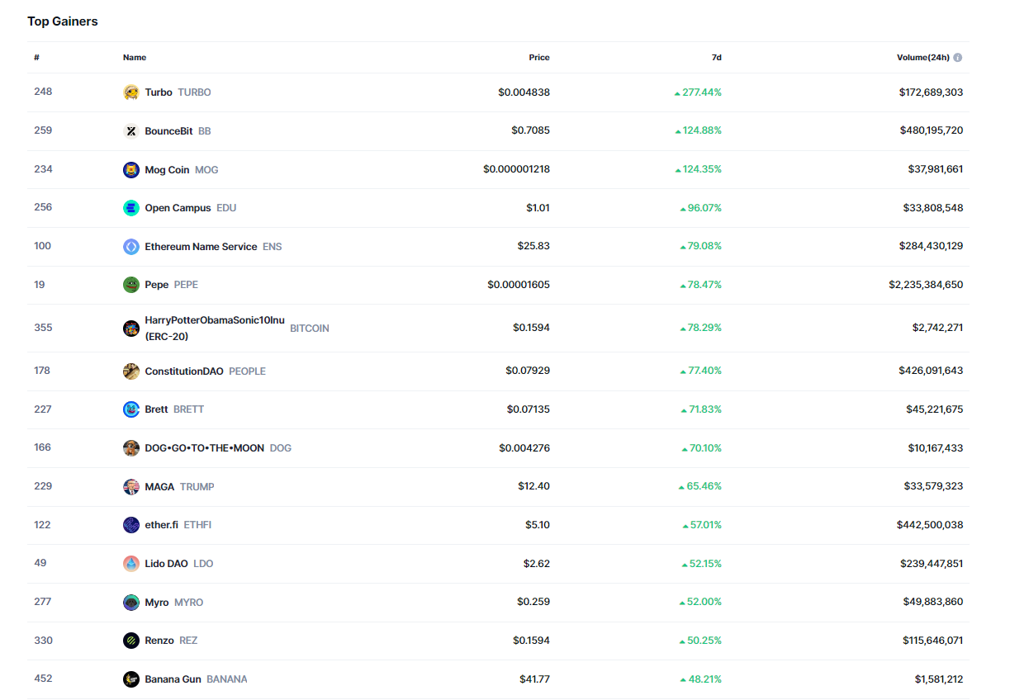Click the ether.fi logo icon
Image resolution: width=1029 pixels, height=700 pixels.
coord(130,525)
